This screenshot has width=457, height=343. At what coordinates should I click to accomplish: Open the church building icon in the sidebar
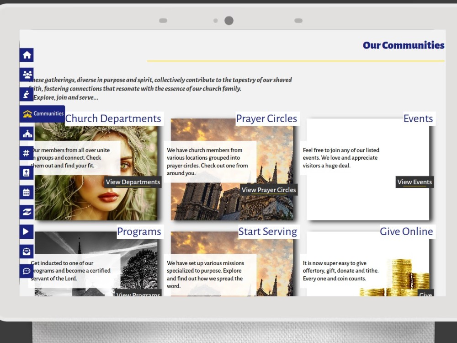click(x=27, y=134)
